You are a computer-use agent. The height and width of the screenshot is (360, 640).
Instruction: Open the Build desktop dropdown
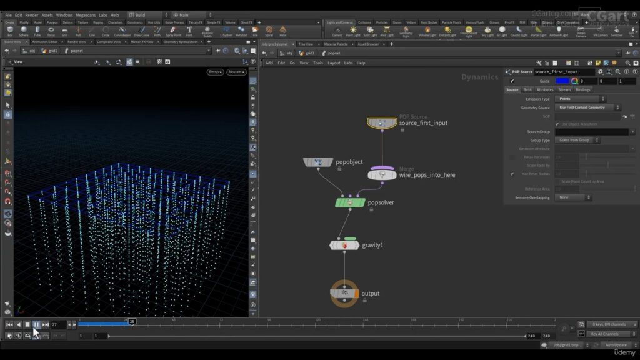coord(148,15)
